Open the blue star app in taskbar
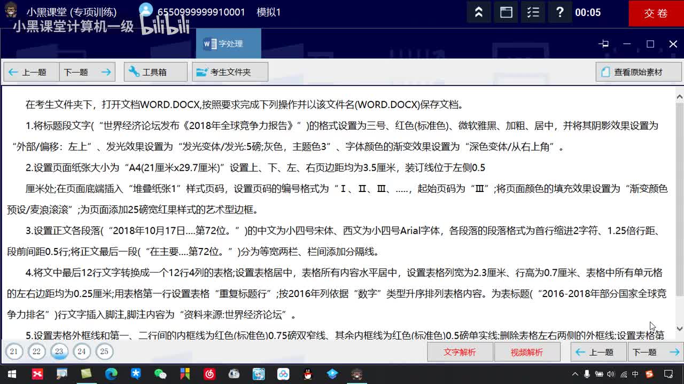 136,374
